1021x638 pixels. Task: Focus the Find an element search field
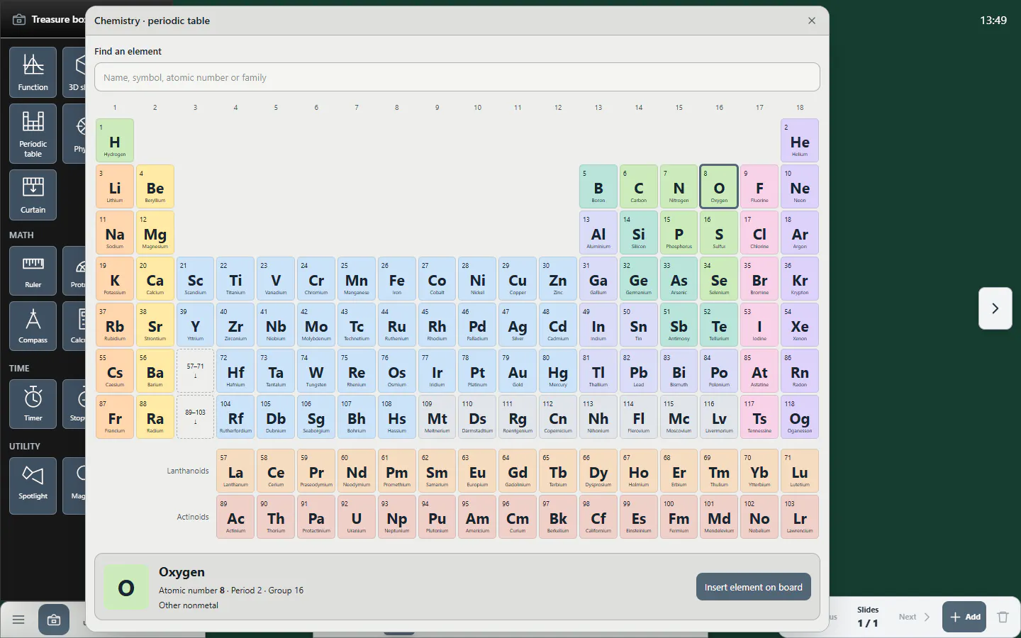point(457,77)
